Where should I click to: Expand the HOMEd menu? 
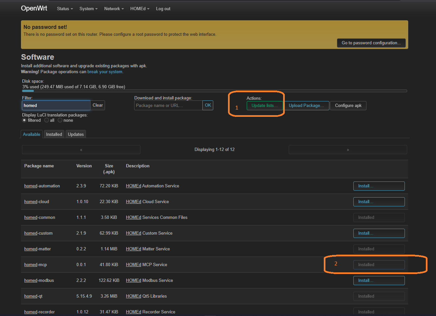pyautogui.click(x=140, y=9)
